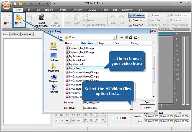Open the DX/VST ribbon tab
The image size is (192, 132).
[x=92, y=10]
